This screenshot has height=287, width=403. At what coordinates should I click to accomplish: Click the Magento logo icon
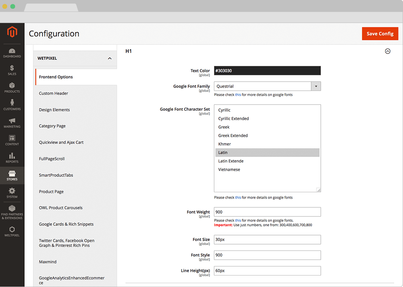(x=12, y=32)
